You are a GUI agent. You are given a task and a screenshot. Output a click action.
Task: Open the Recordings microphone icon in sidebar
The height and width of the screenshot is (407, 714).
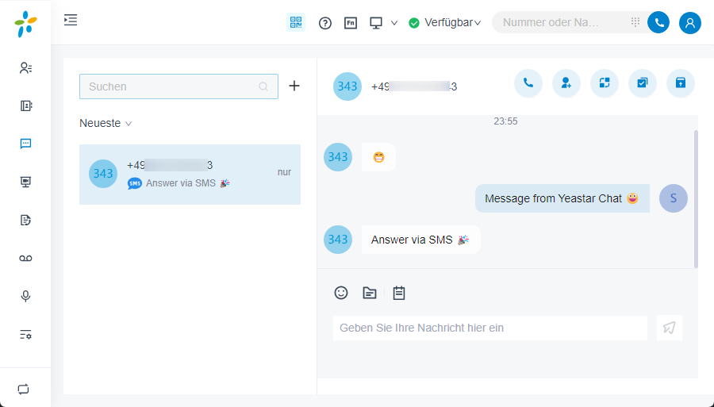(x=25, y=297)
